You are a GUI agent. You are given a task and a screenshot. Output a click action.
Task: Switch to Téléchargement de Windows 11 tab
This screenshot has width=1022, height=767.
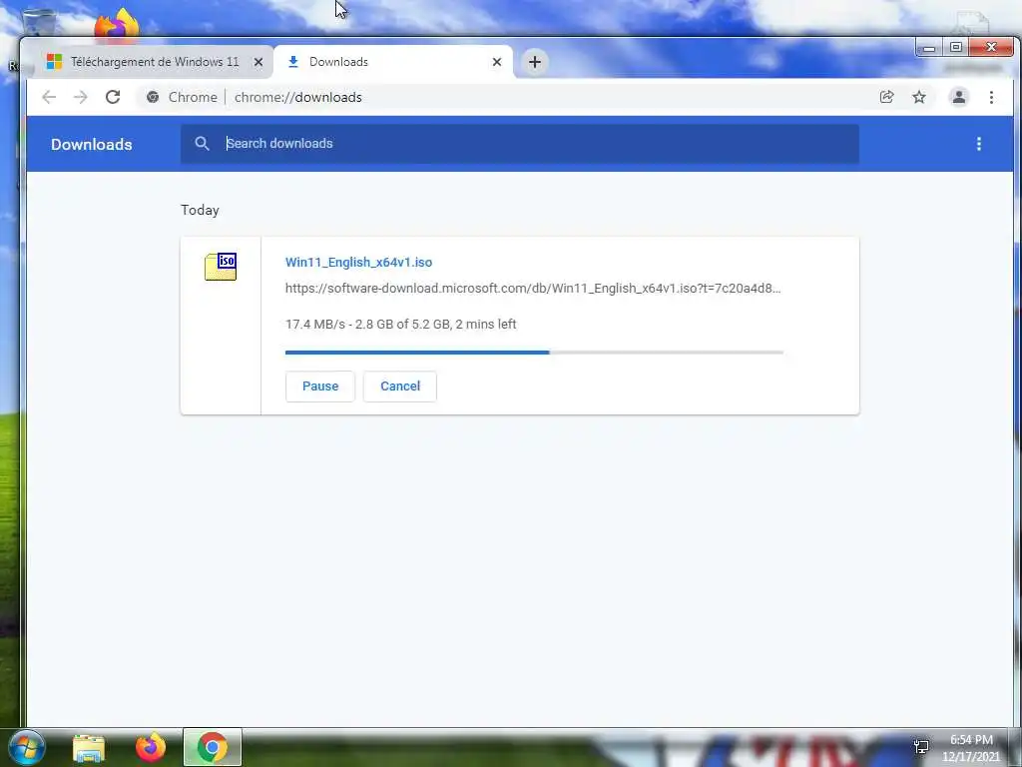155,62
